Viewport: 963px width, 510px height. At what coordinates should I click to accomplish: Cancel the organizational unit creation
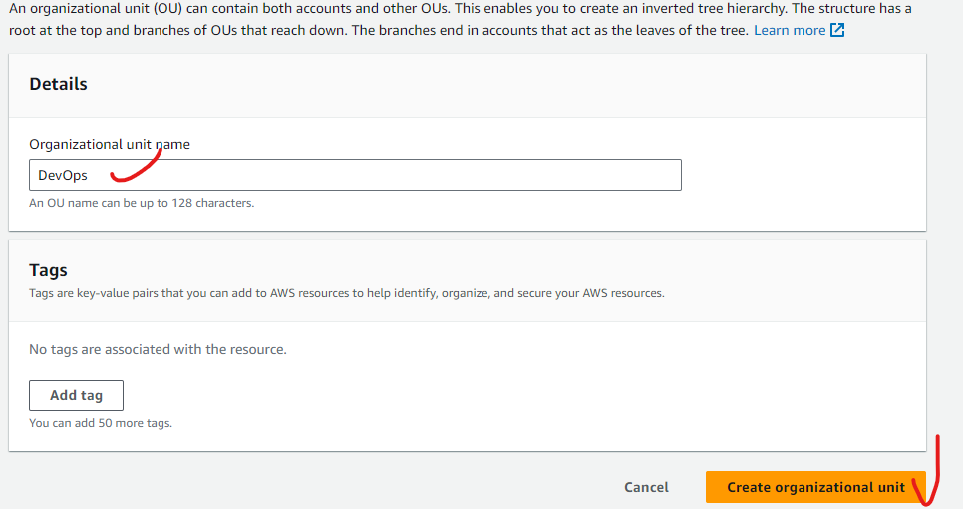(x=646, y=487)
